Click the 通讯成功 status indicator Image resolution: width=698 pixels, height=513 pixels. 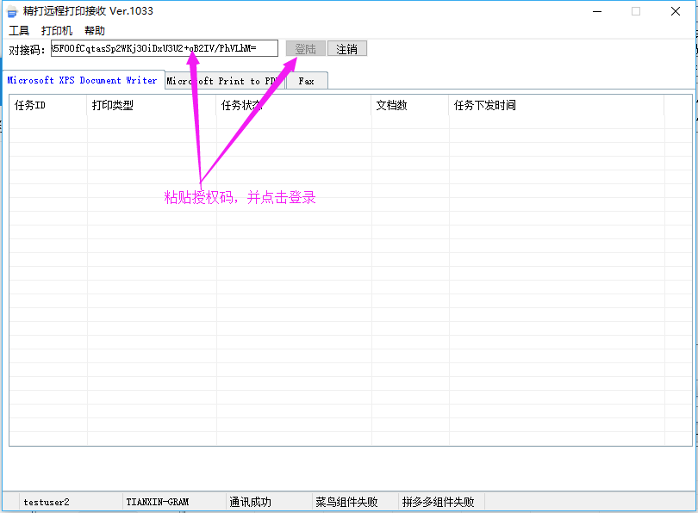(250, 502)
